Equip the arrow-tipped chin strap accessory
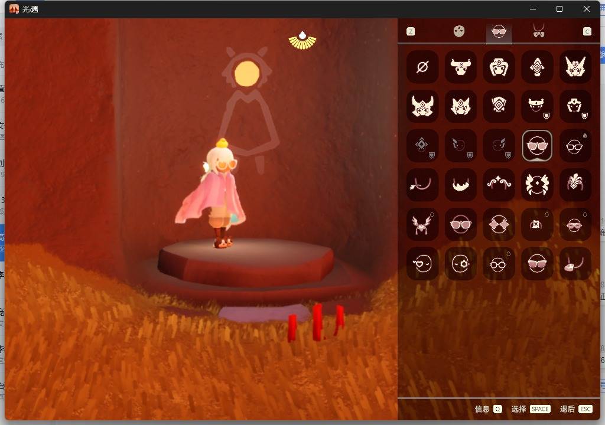 [422, 185]
